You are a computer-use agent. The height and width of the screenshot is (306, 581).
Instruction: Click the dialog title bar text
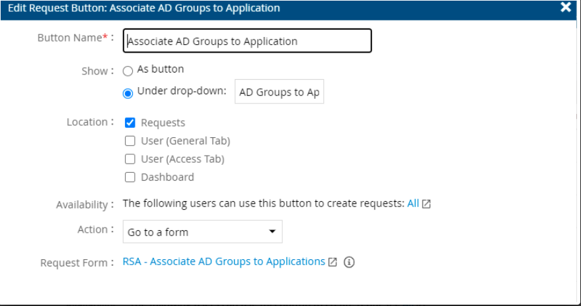pos(144,9)
